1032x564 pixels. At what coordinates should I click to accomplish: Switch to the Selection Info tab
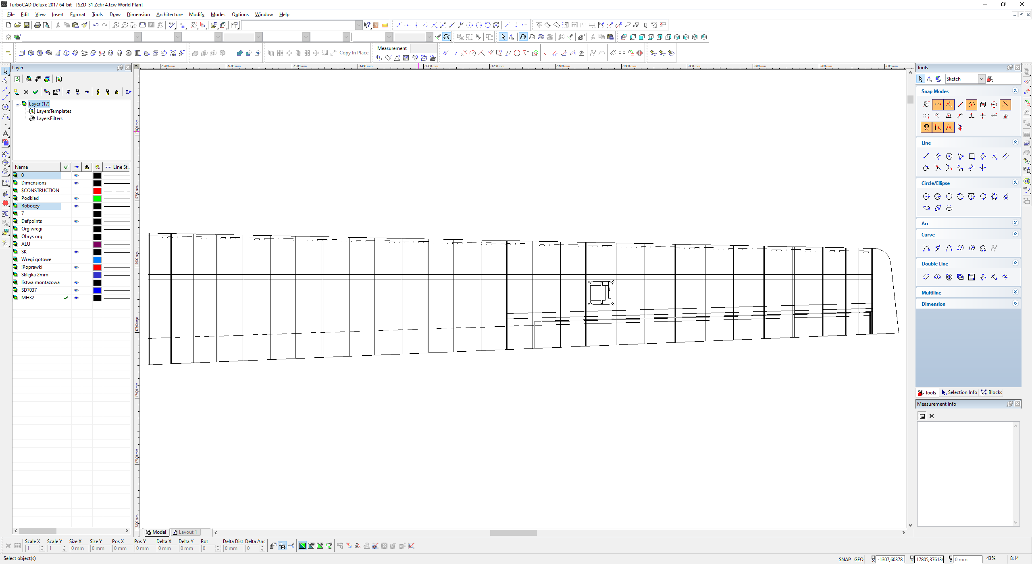click(959, 392)
